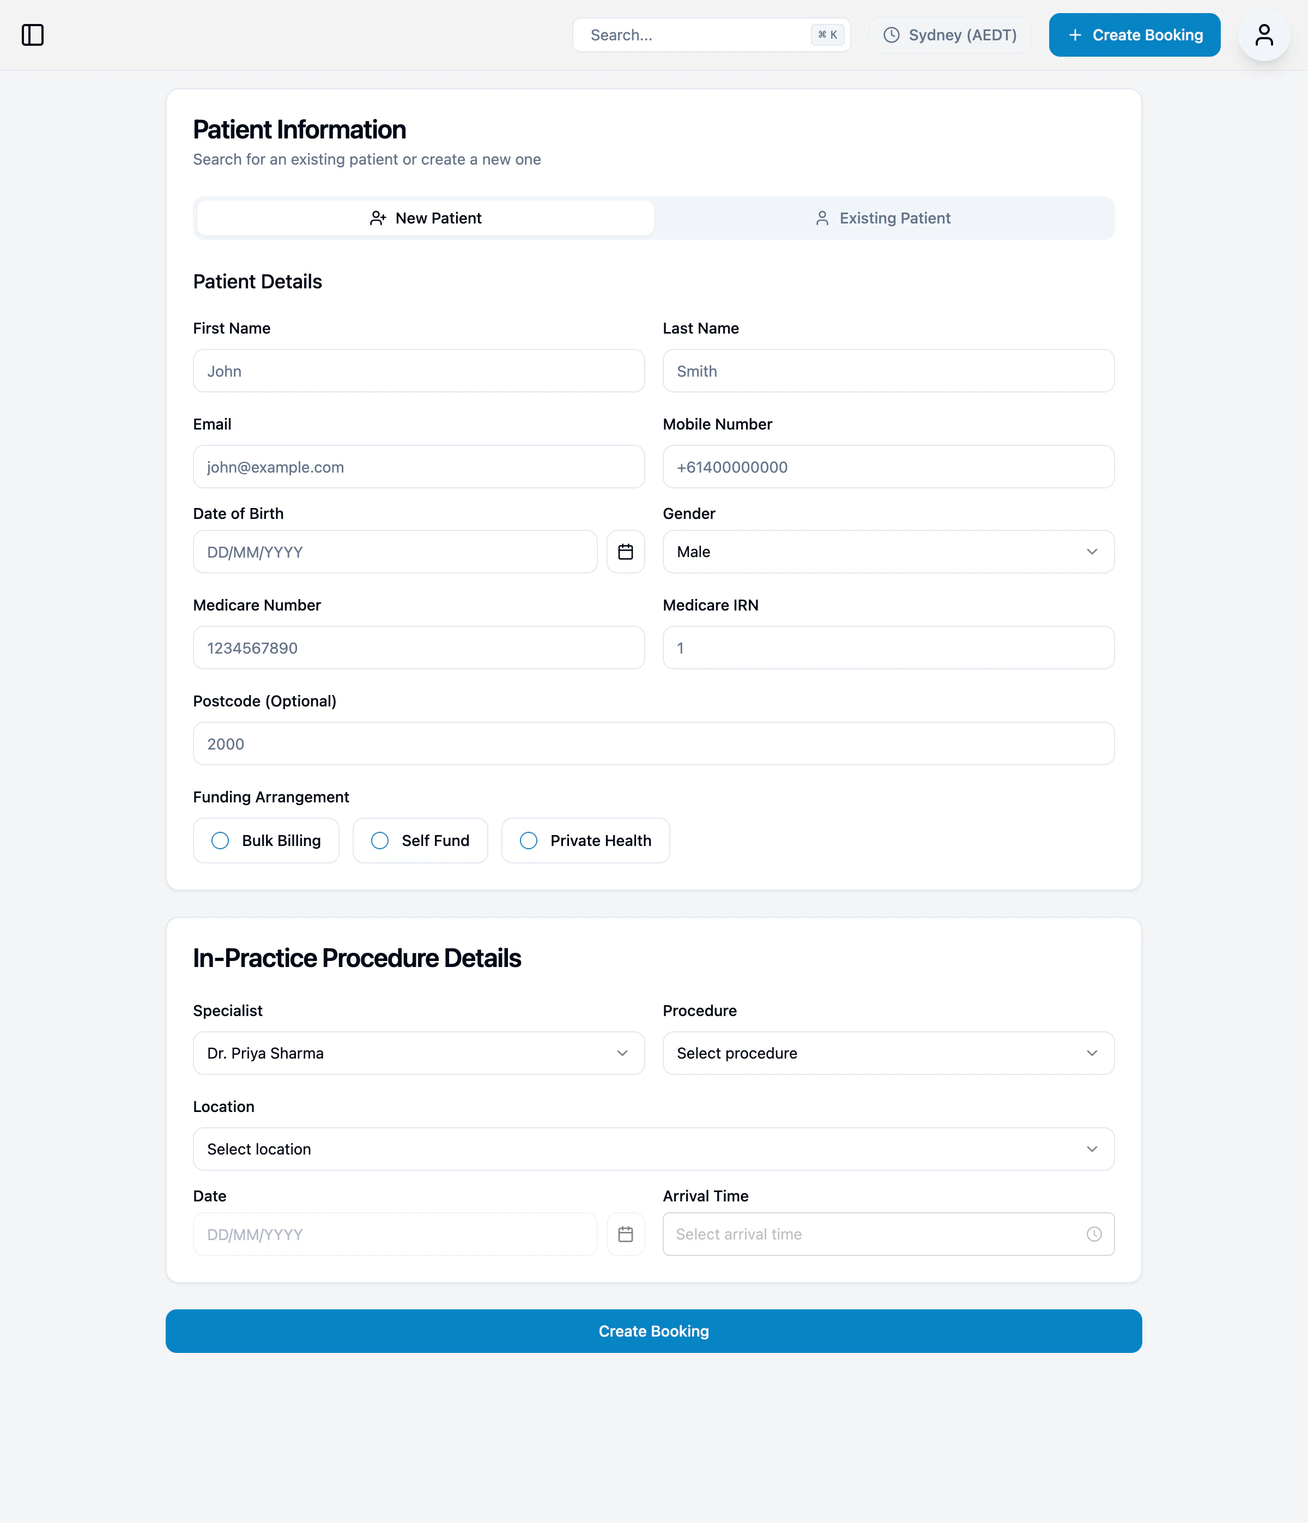
Task: Change specialist from Dr. Priya Sharma
Action: 419,1053
